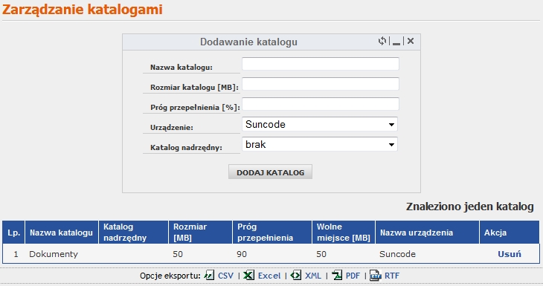This screenshot has width=543, height=286.
Task: Click the Nazwa katalogu: label
Action: click(181, 67)
